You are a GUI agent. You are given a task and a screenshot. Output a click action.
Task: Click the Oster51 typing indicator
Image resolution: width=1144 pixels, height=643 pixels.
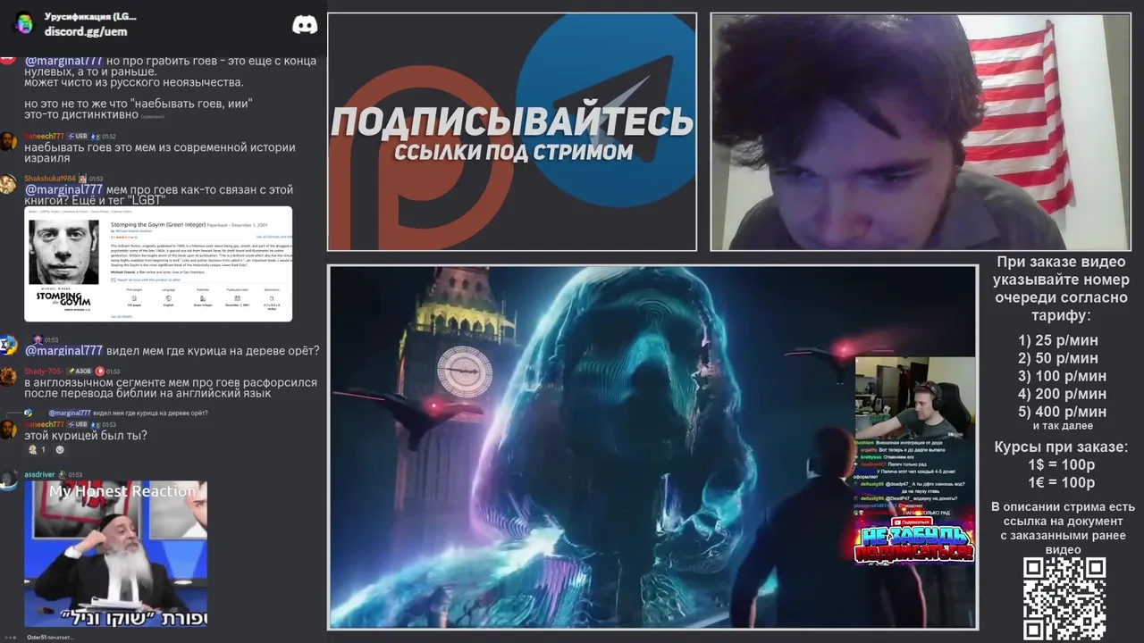tap(50, 637)
